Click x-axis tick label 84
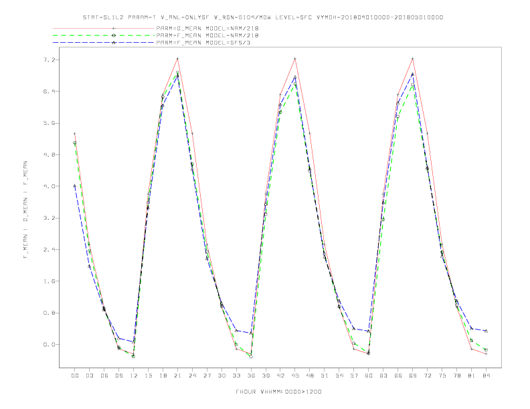Image resolution: width=530 pixels, height=409 pixels. point(486,376)
